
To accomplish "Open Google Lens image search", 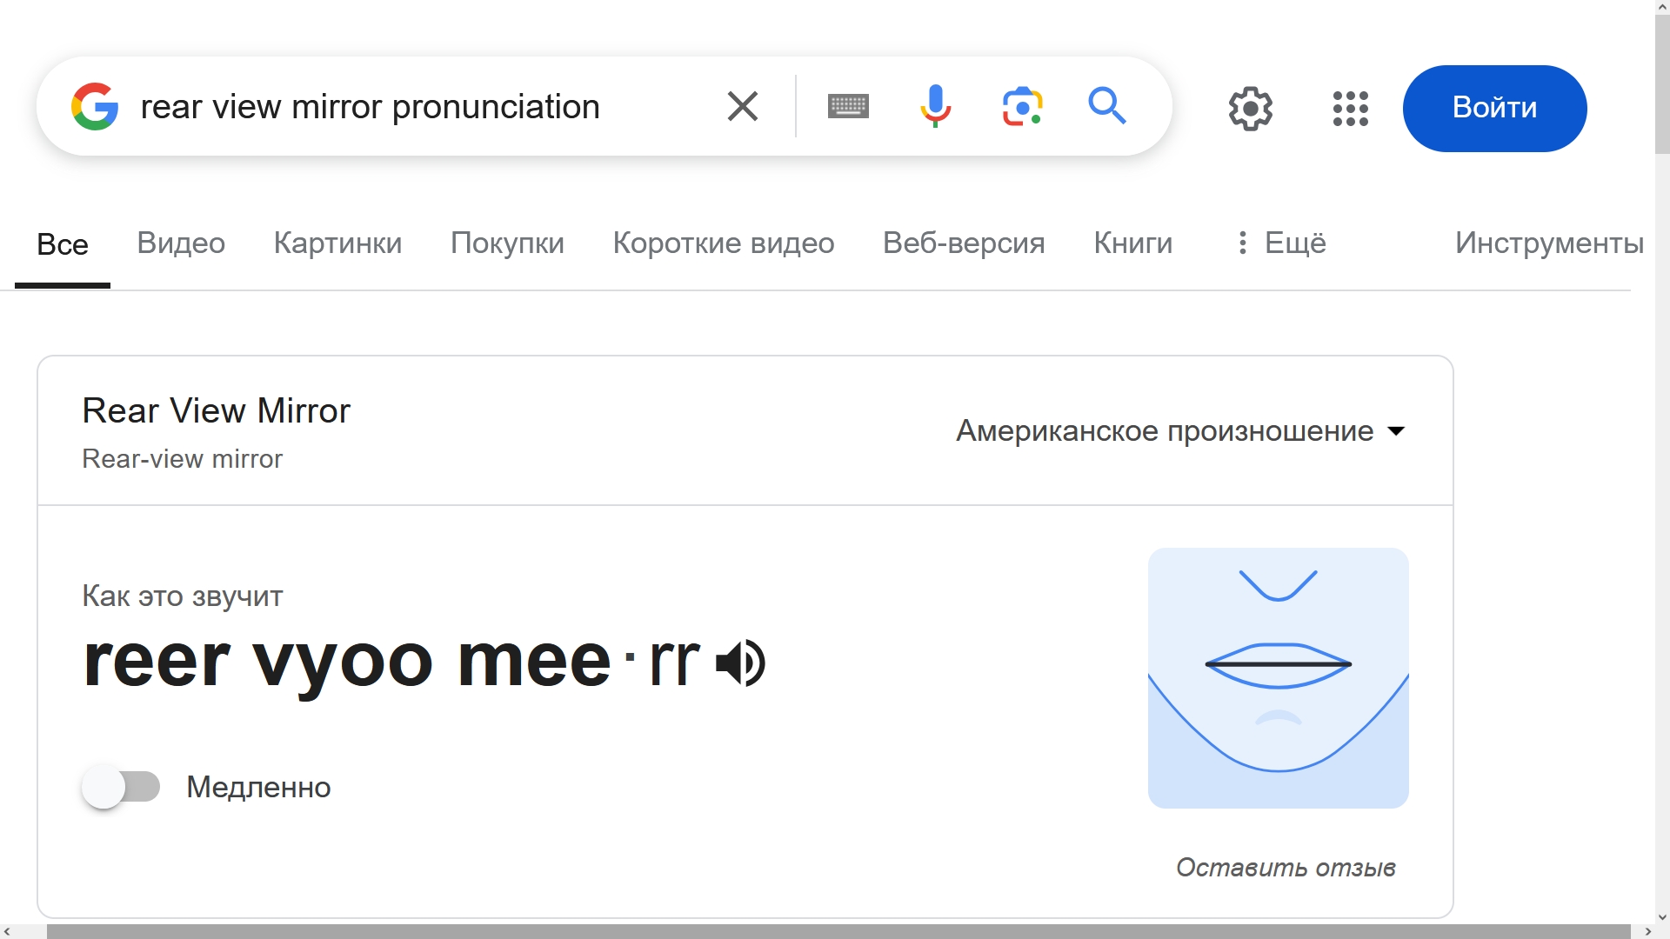I will click(1022, 107).
